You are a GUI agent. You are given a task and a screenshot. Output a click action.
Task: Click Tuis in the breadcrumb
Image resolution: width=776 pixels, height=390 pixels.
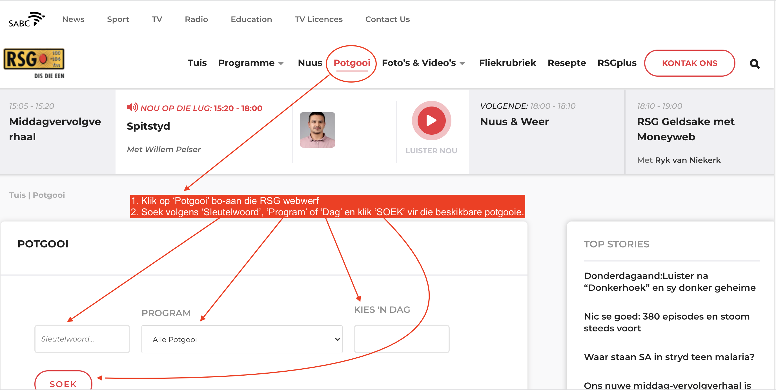pos(17,195)
